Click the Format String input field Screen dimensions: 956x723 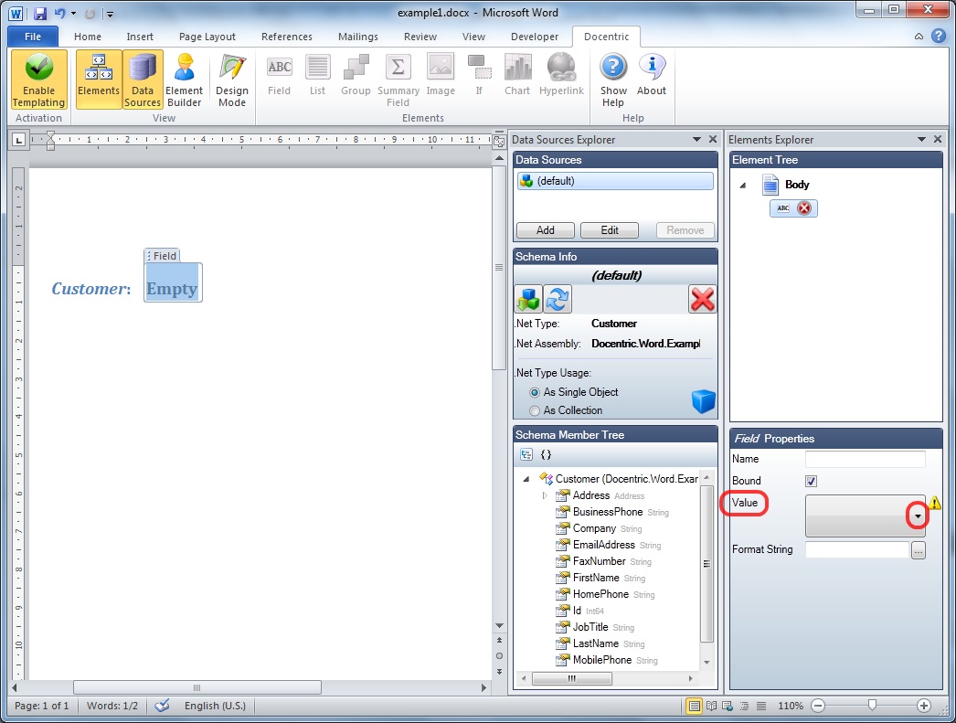pos(857,550)
